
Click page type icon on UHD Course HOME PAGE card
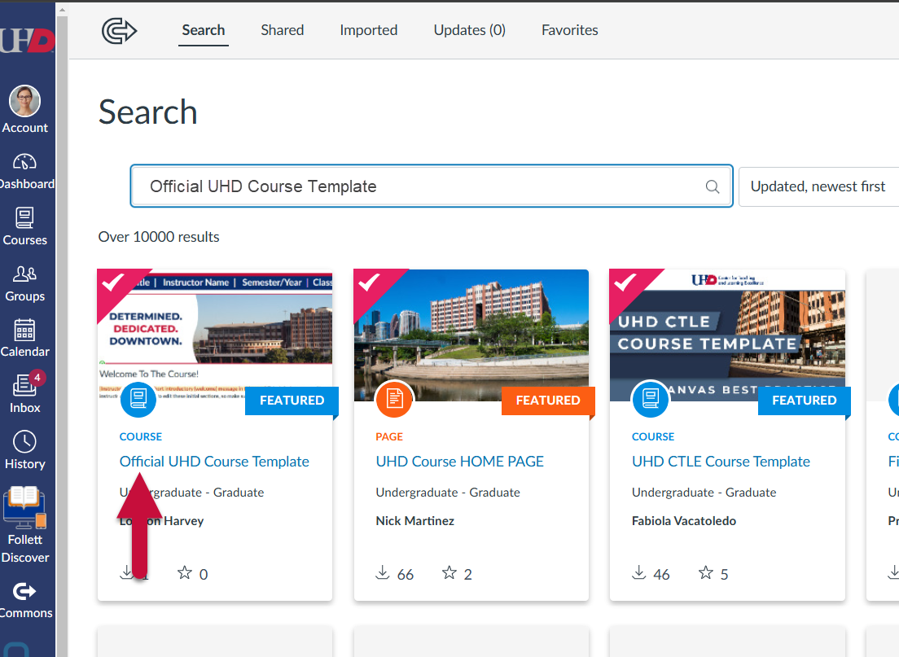click(x=394, y=398)
